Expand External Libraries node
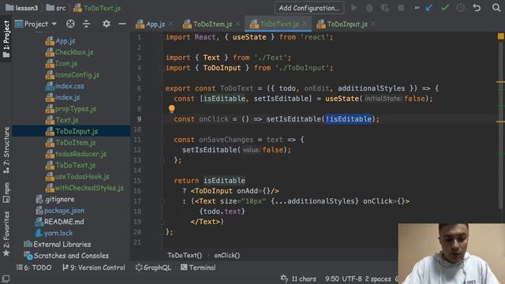Viewport: 505px width, 284px height. (58, 244)
